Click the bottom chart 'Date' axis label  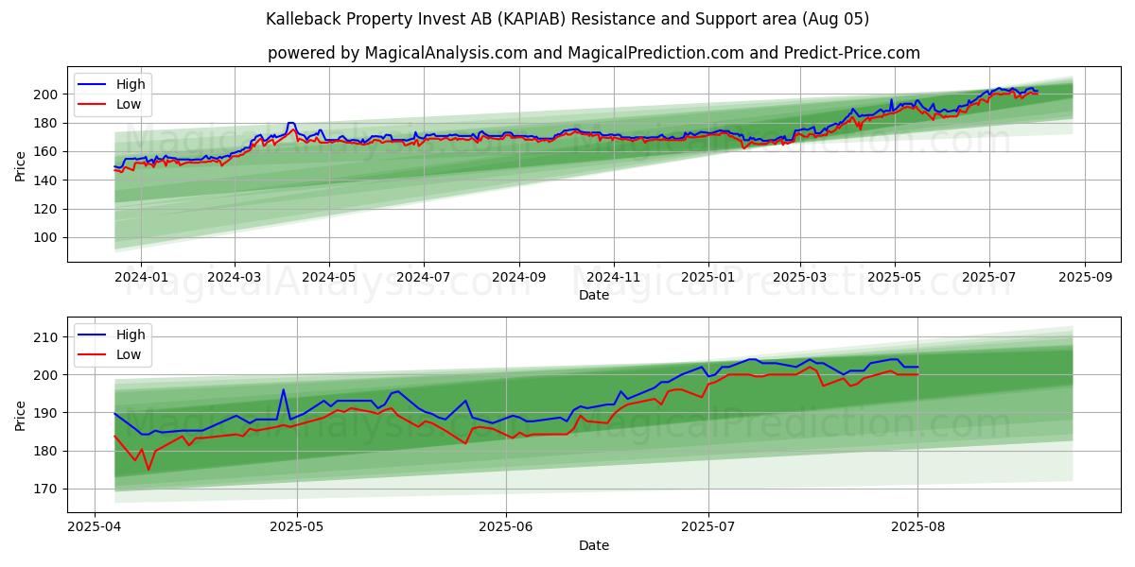594,545
